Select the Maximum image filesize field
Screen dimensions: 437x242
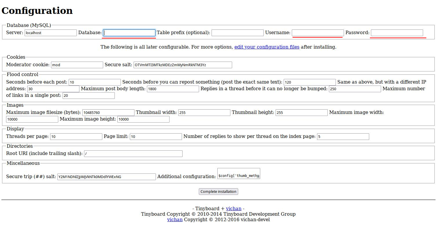(108, 112)
